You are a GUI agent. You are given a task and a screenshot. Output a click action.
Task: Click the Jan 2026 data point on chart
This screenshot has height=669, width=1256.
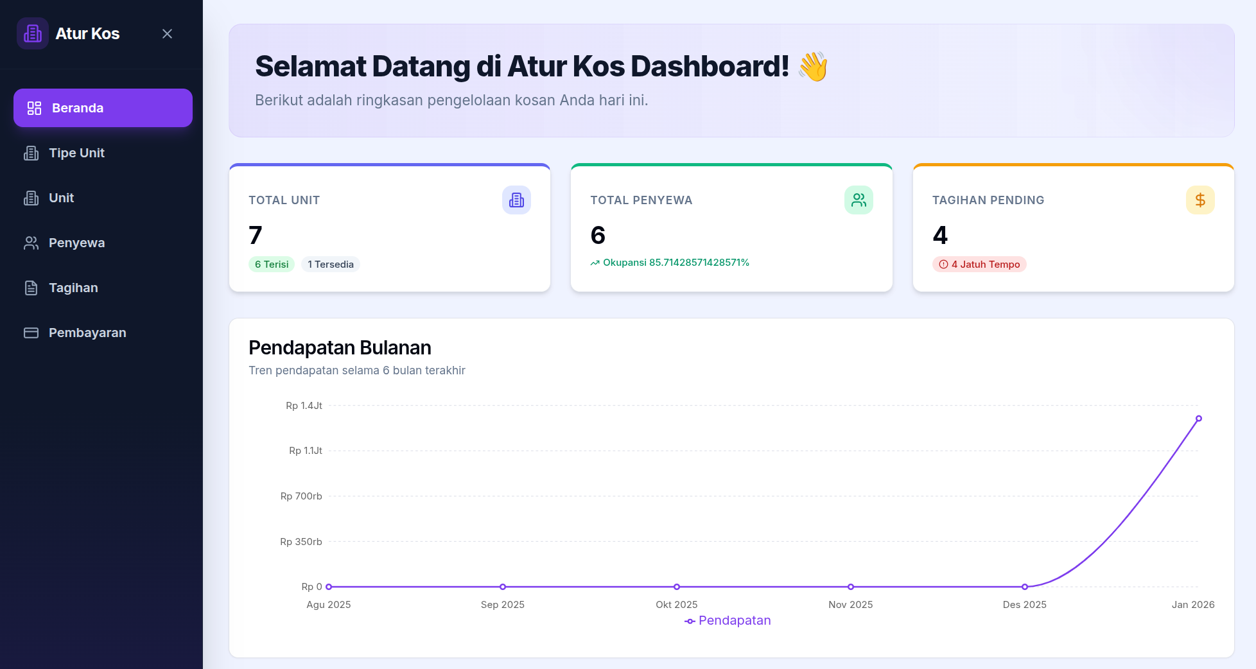coord(1198,419)
